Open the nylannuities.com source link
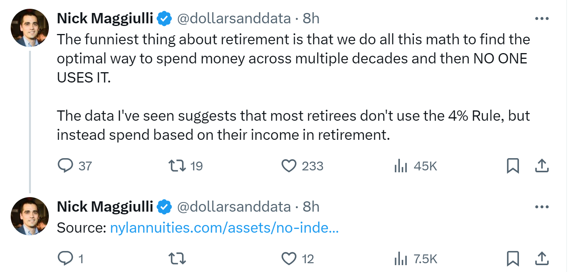The width and height of the screenshot is (575, 272). [x=224, y=228]
